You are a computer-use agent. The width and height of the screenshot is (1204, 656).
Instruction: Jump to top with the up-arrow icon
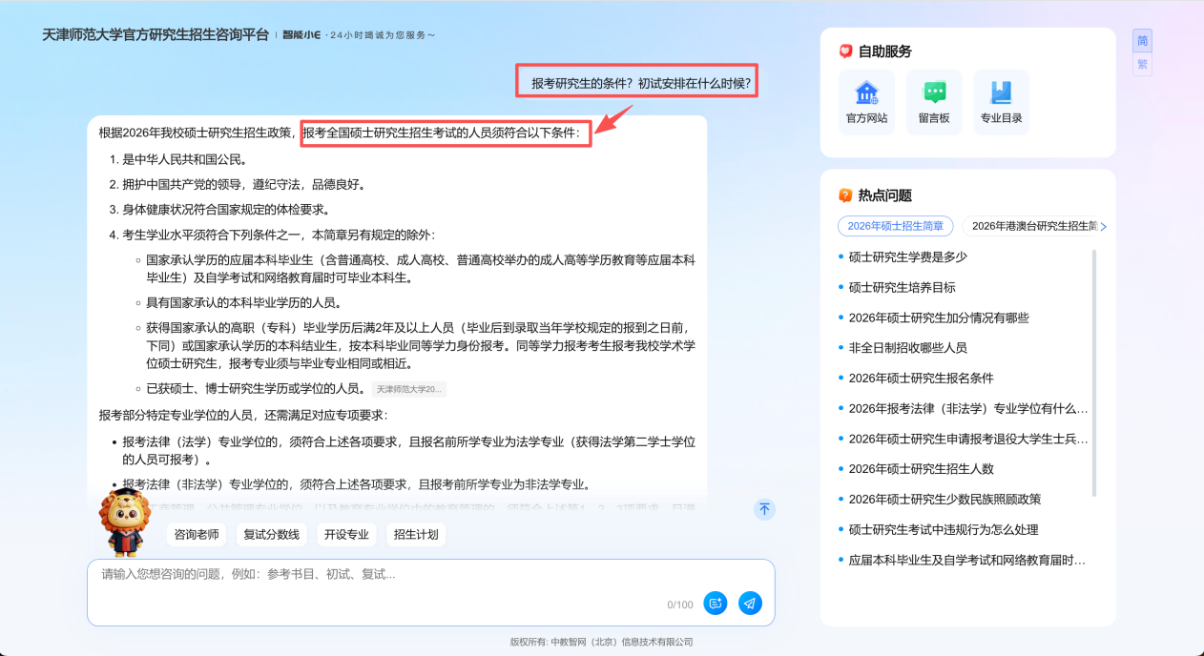764,509
